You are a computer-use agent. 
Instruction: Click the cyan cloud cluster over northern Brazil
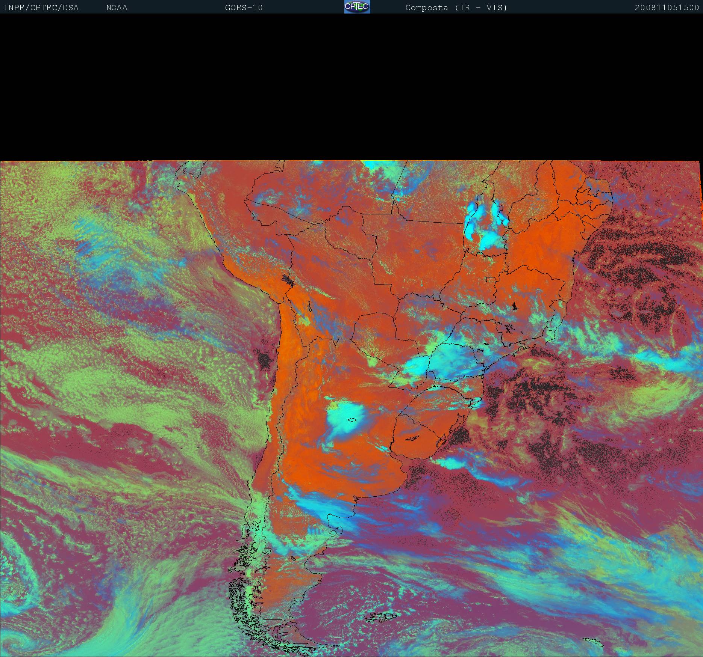coord(486,225)
